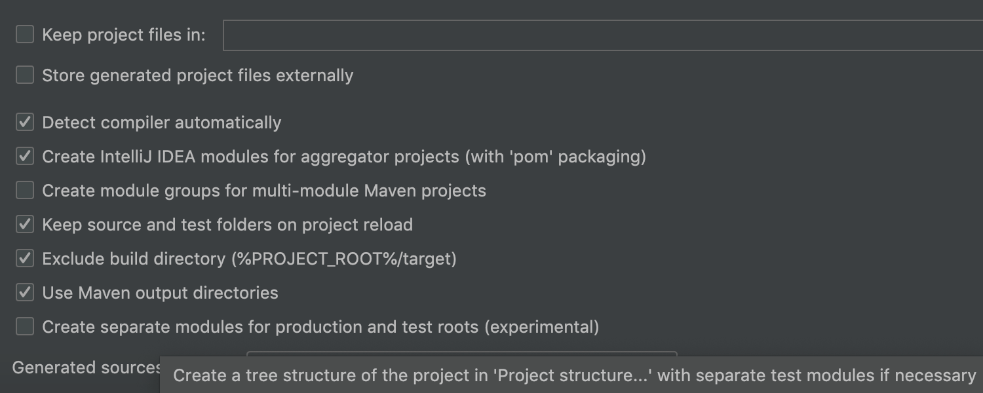Click the '(experimental)' label text
Image resolution: width=983 pixels, height=393 pixels.
[541, 327]
